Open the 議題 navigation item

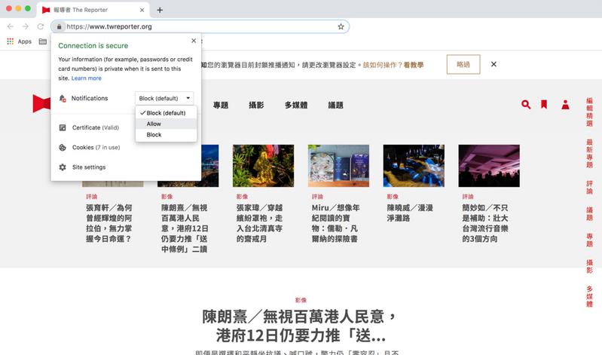(335, 105)
